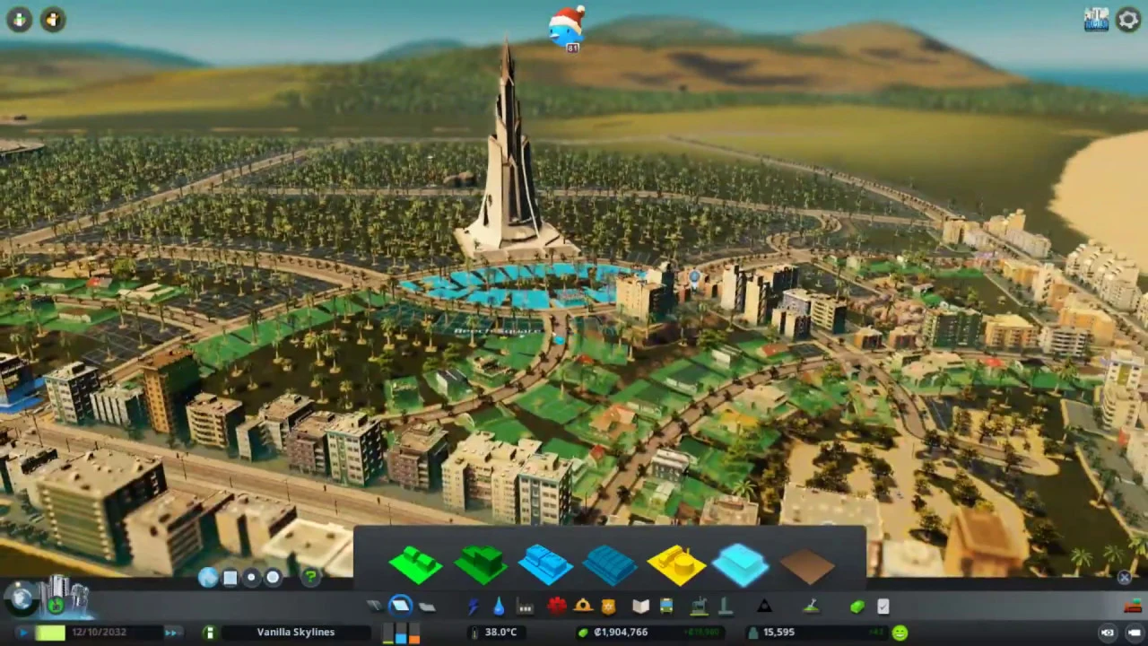The image size is (1148, 646).
Task: Open the citizen happiness smiley
Action: (x=900, y=633)
